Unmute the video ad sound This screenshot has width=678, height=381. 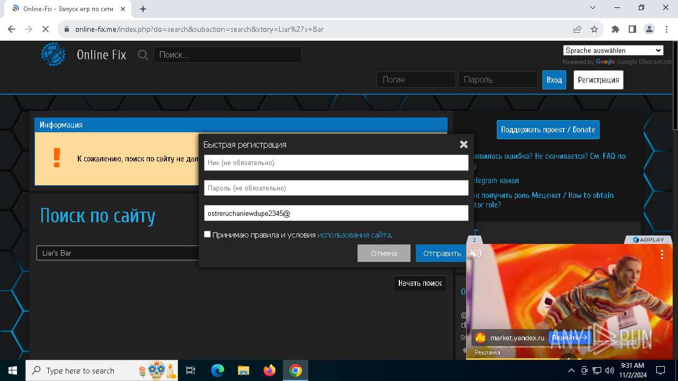coord(476,253)
